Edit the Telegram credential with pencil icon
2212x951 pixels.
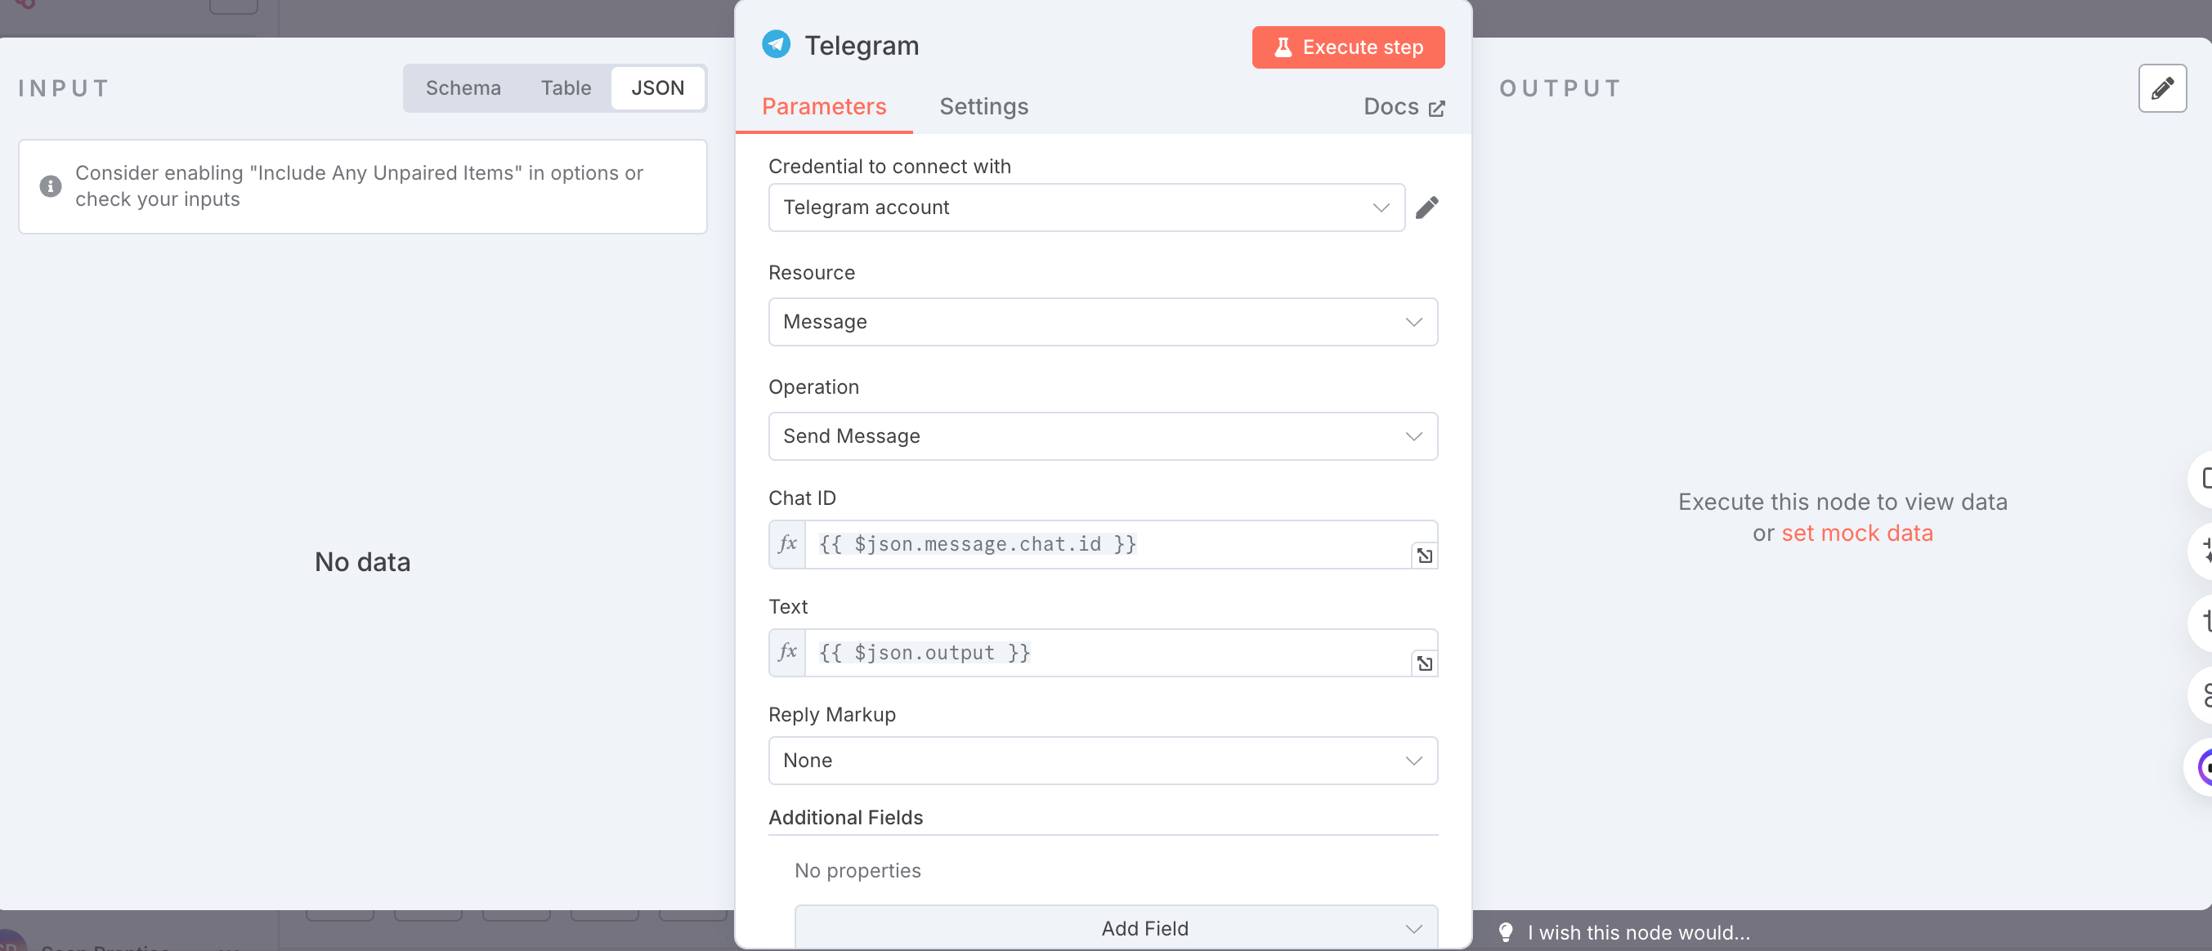coord(1426,208)
